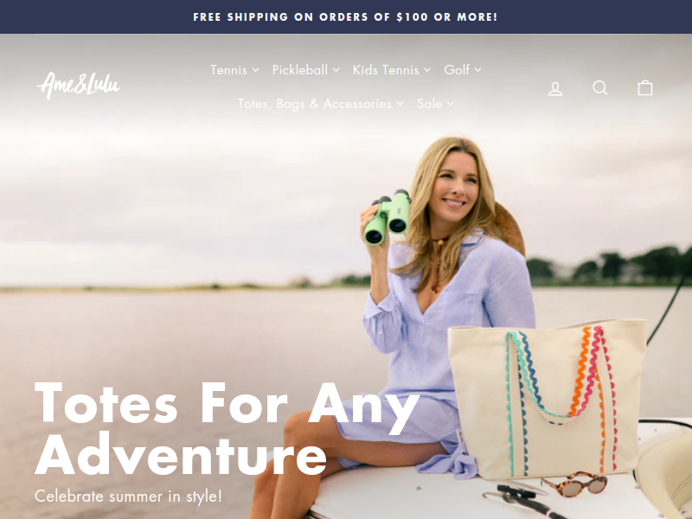Click the Totes For Any Adventure headline
Viewport: 692px width, 519px height.
click(227, 428)
